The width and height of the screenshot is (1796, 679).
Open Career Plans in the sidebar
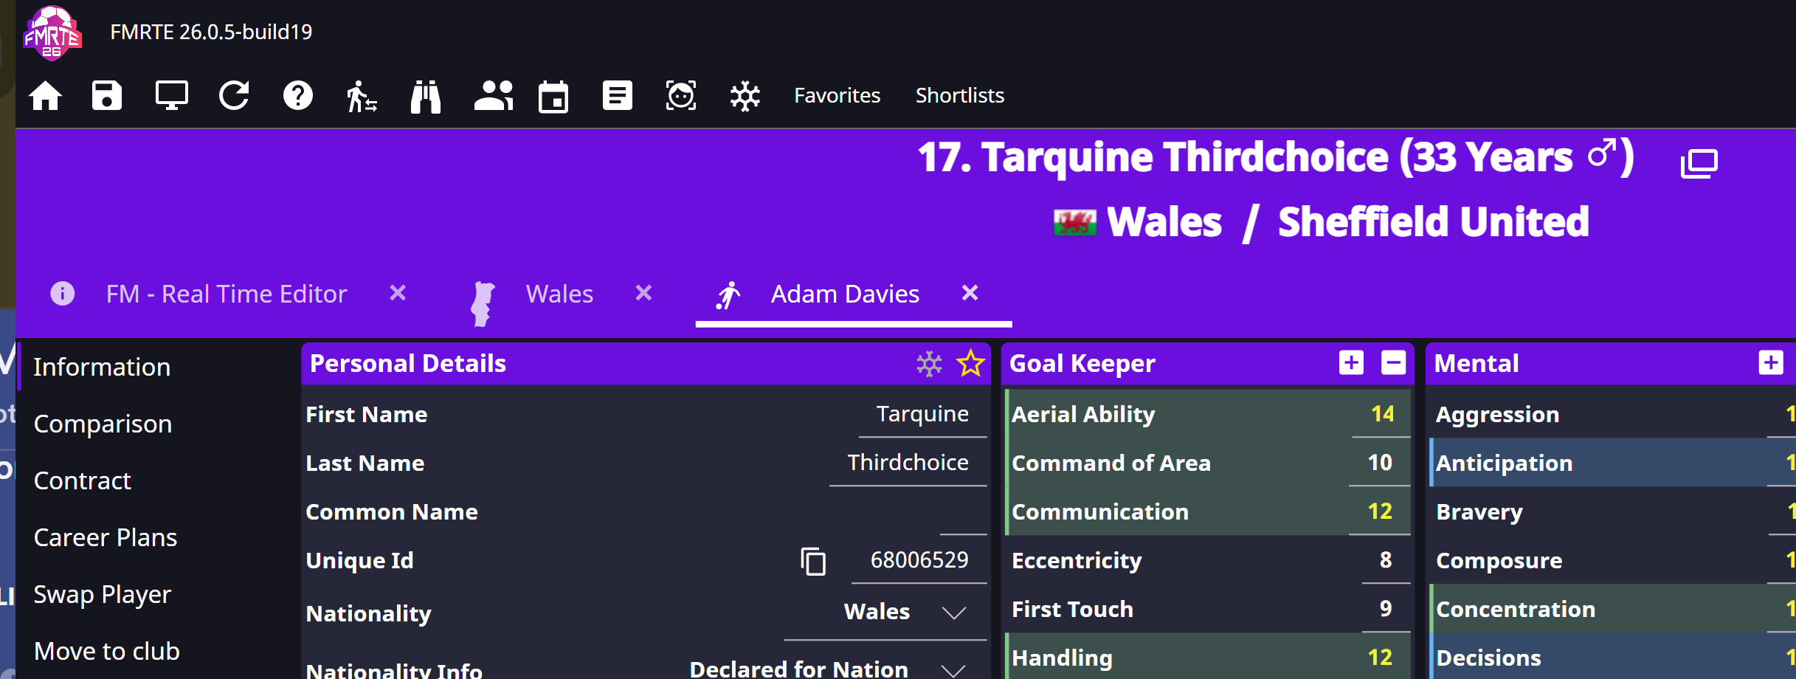[106, 537]
